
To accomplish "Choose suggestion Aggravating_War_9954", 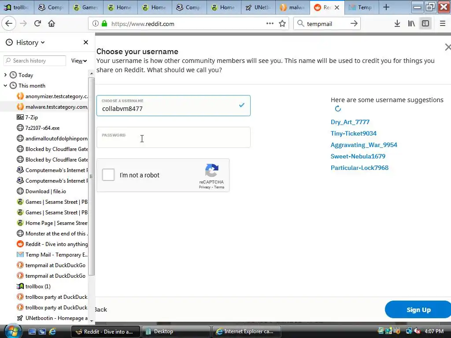I will [x=364, y=145].
